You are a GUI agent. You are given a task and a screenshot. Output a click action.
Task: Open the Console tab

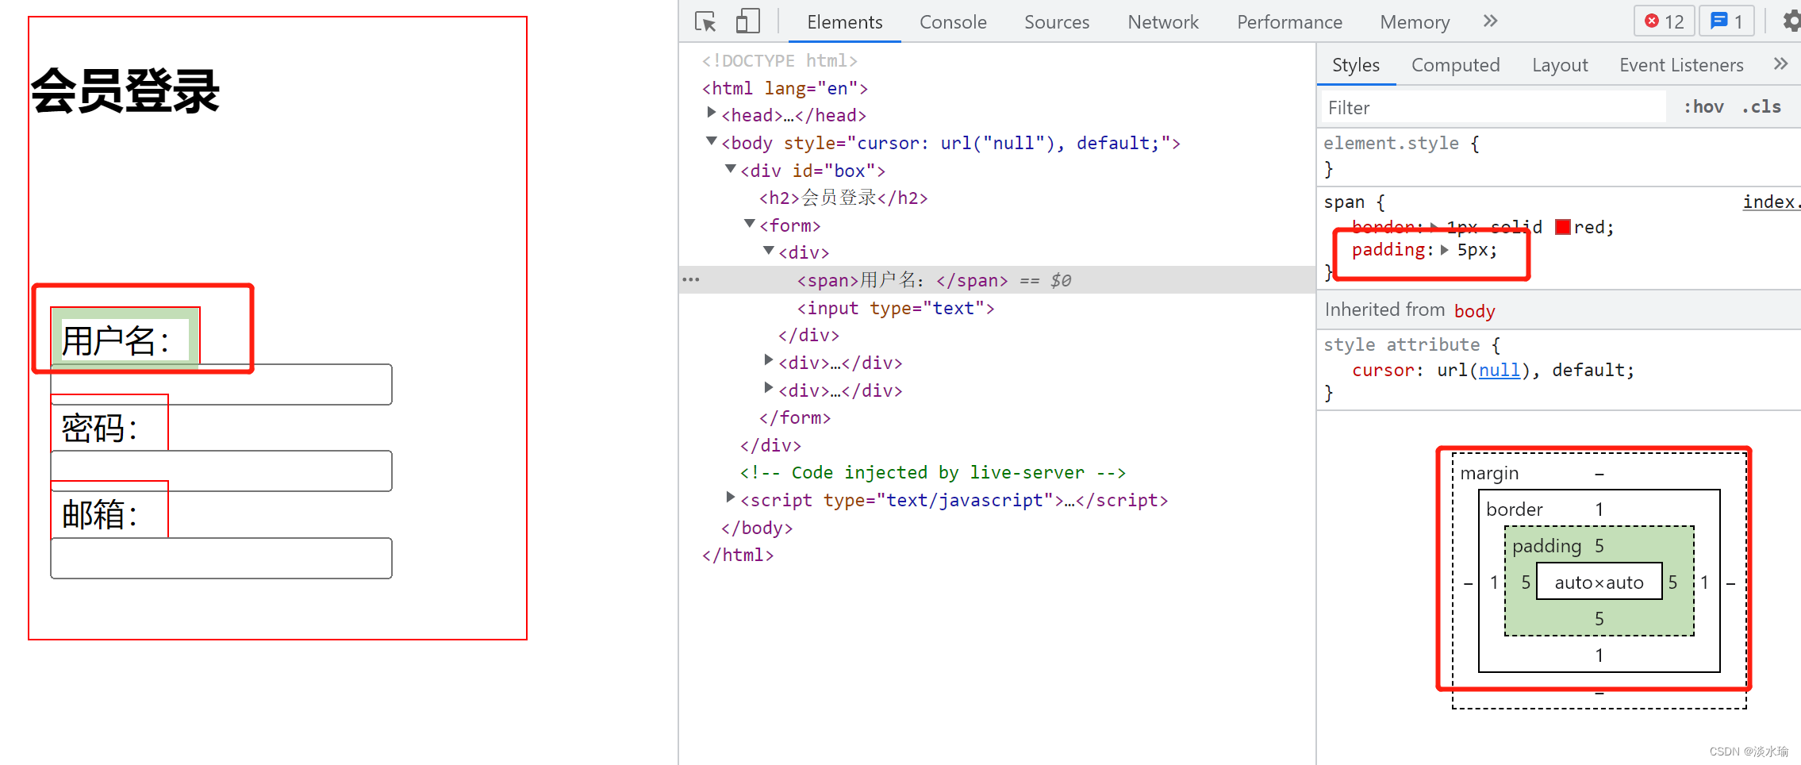(953, 22)
